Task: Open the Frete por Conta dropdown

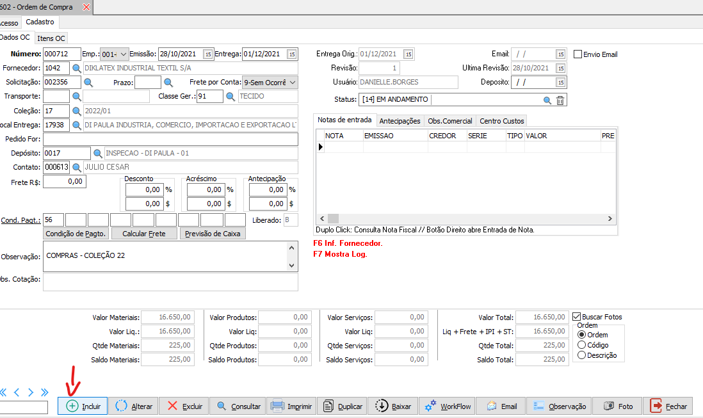Action: click(293, 82)
